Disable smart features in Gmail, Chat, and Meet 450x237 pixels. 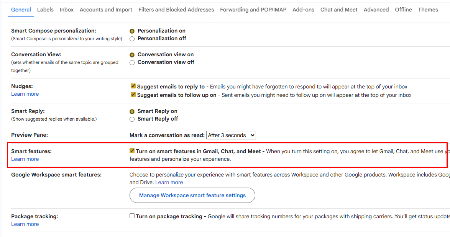click(x=132, y=151)
